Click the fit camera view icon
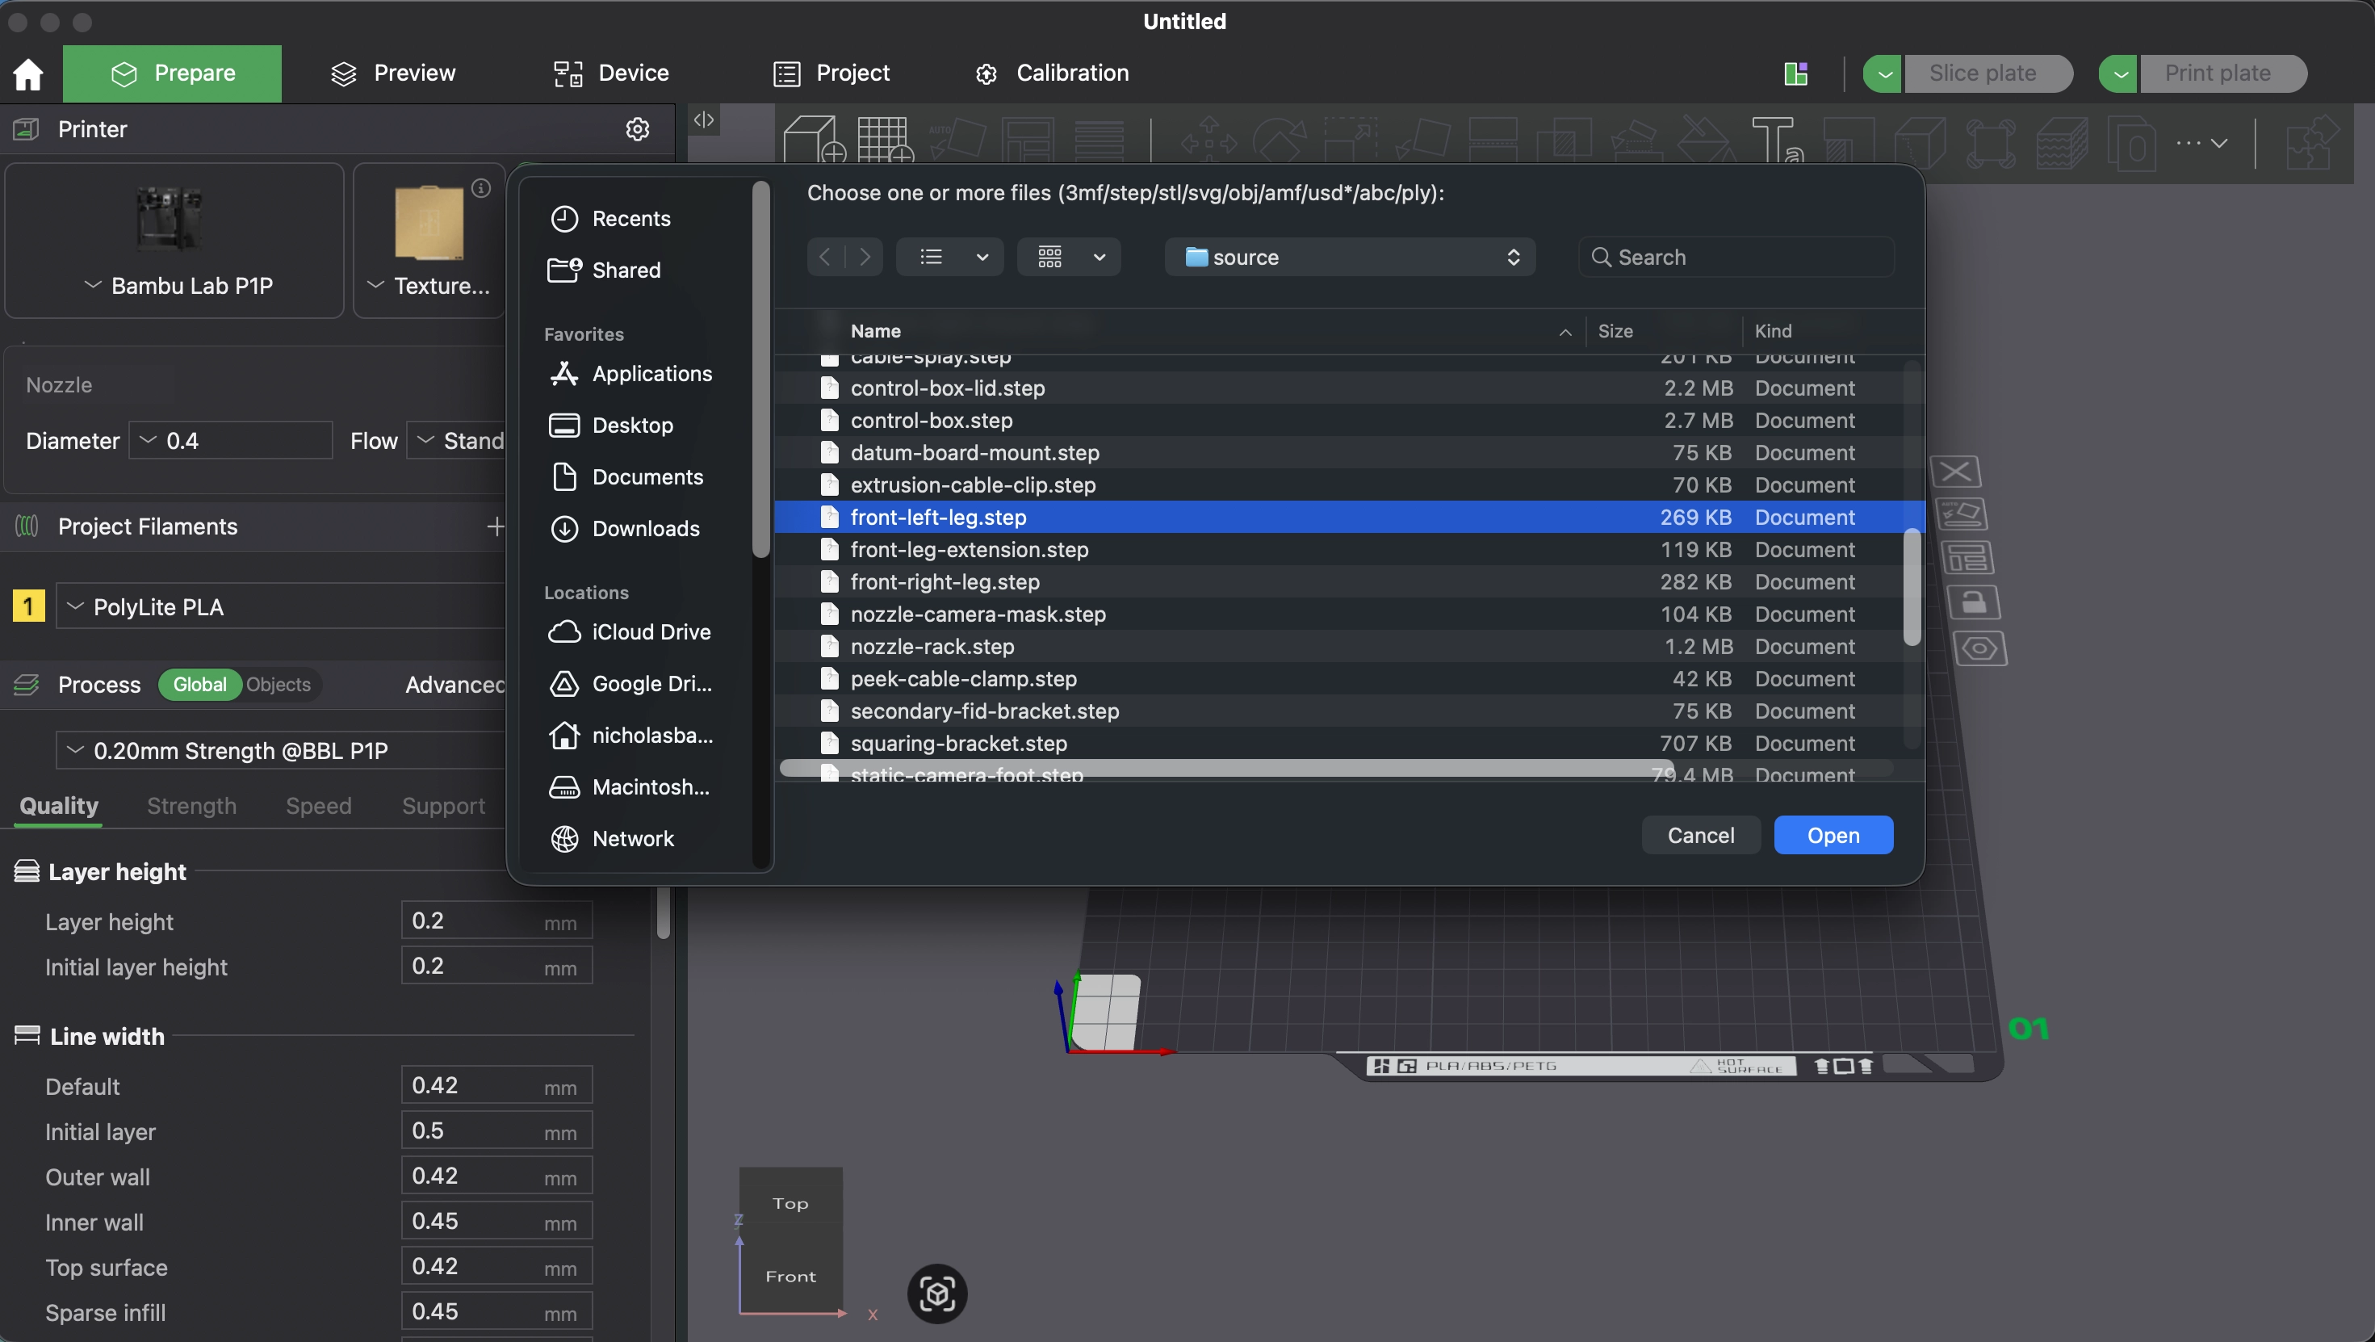 click(936, 1293)
